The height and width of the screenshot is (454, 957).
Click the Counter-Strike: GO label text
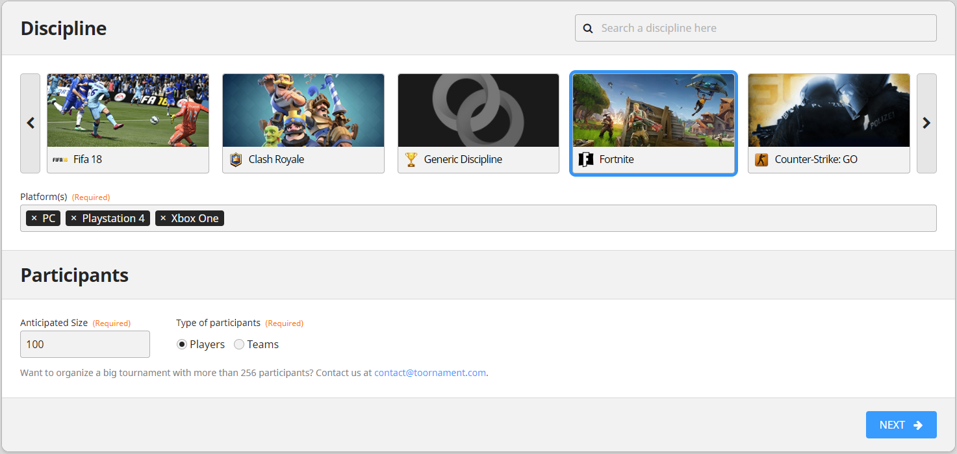pyautogui.click(x=816, y=159)
